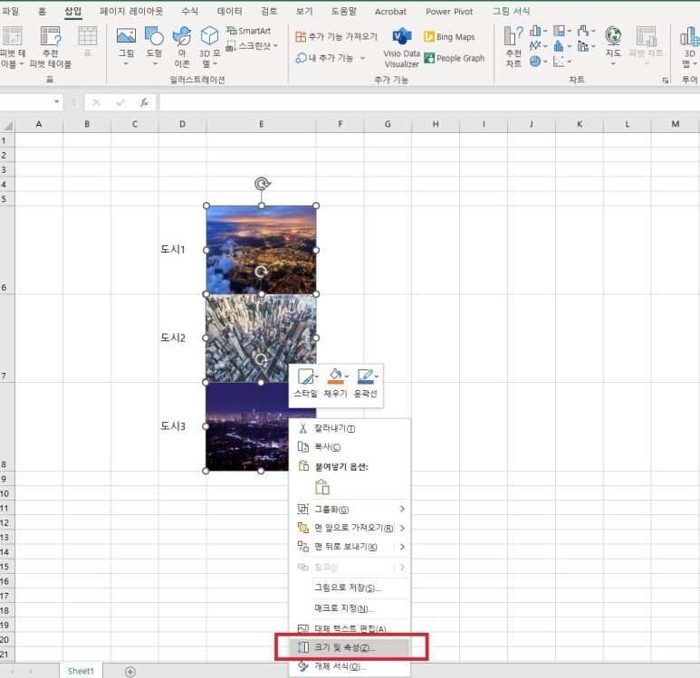Insert a pie or doughnut chart
This screenshot has width=700, height=678.
point(539,62)
